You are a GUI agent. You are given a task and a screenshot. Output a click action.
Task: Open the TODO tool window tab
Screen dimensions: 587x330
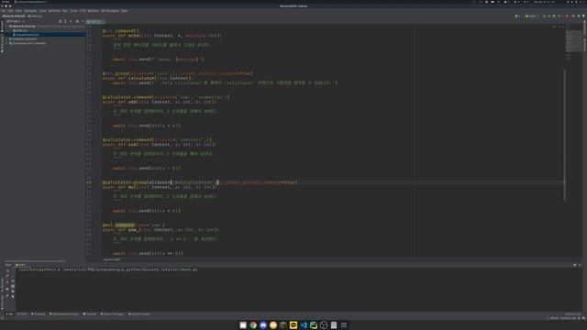pos(23,313)
